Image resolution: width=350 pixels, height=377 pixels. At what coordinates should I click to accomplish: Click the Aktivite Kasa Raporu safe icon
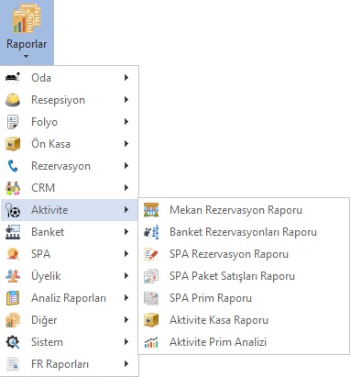coord(151,320)
